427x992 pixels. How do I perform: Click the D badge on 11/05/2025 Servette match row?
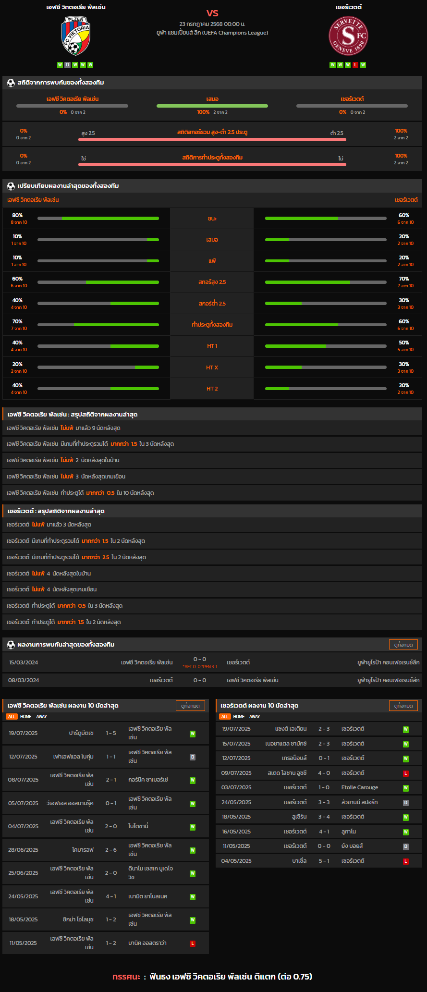click(x=406, y=846)
